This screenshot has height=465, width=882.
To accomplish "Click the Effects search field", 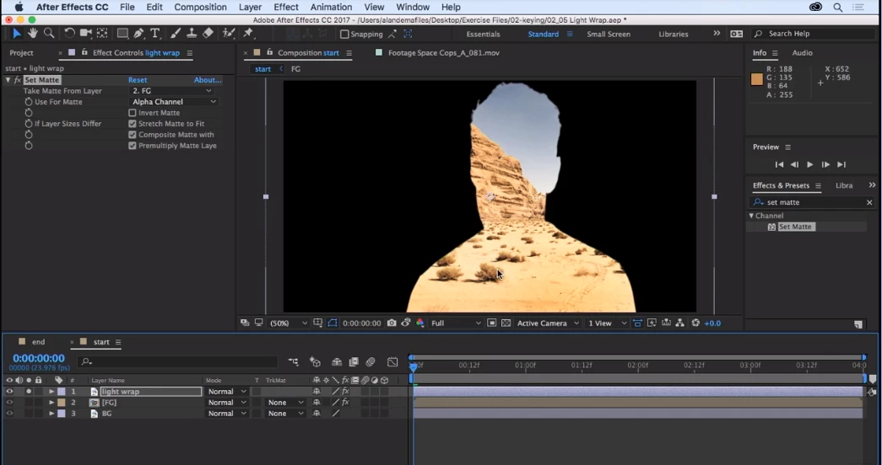I will (x=813, y=202).
